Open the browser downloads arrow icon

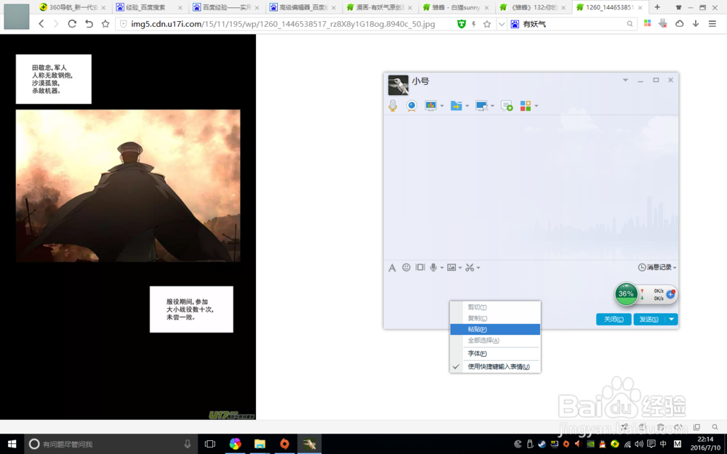point(696,24)
